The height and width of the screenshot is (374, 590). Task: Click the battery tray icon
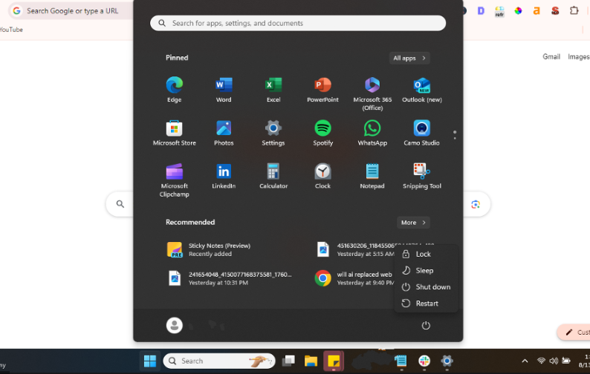[566, 361]
